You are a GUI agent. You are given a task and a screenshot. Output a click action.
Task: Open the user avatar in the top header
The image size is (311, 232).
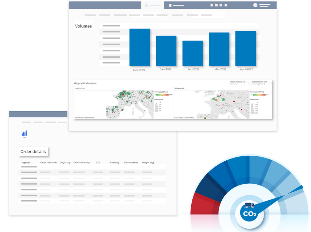255,5
